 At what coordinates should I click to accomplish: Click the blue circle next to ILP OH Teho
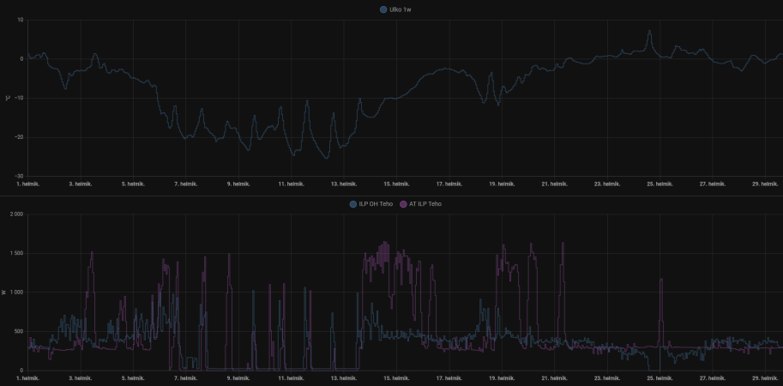[352, 204]
